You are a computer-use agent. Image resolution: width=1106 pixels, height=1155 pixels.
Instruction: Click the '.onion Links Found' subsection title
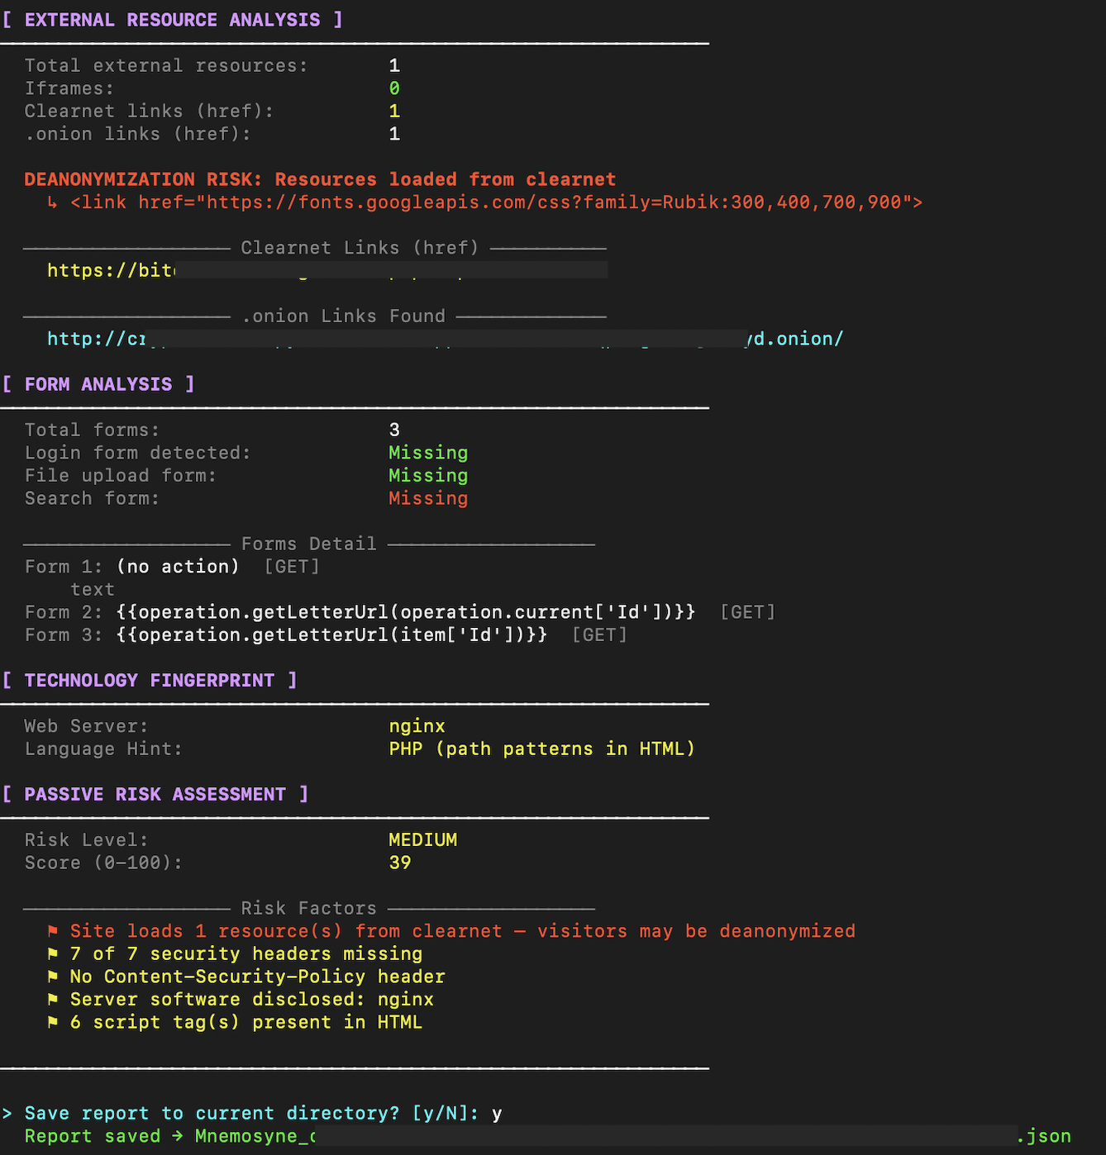pos(343,316)
